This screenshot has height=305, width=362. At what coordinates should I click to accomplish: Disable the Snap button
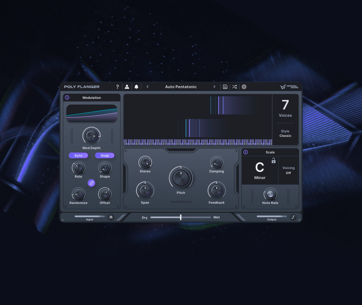coord(105,155)
